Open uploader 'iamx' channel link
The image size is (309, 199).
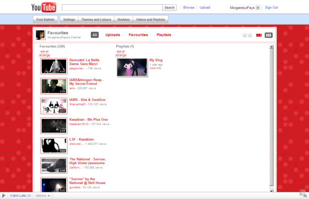72,88
